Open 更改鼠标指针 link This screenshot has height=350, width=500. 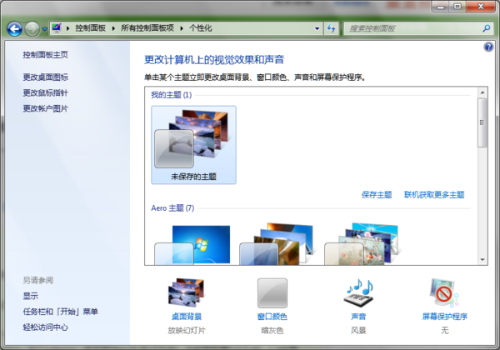pos(45,92)
